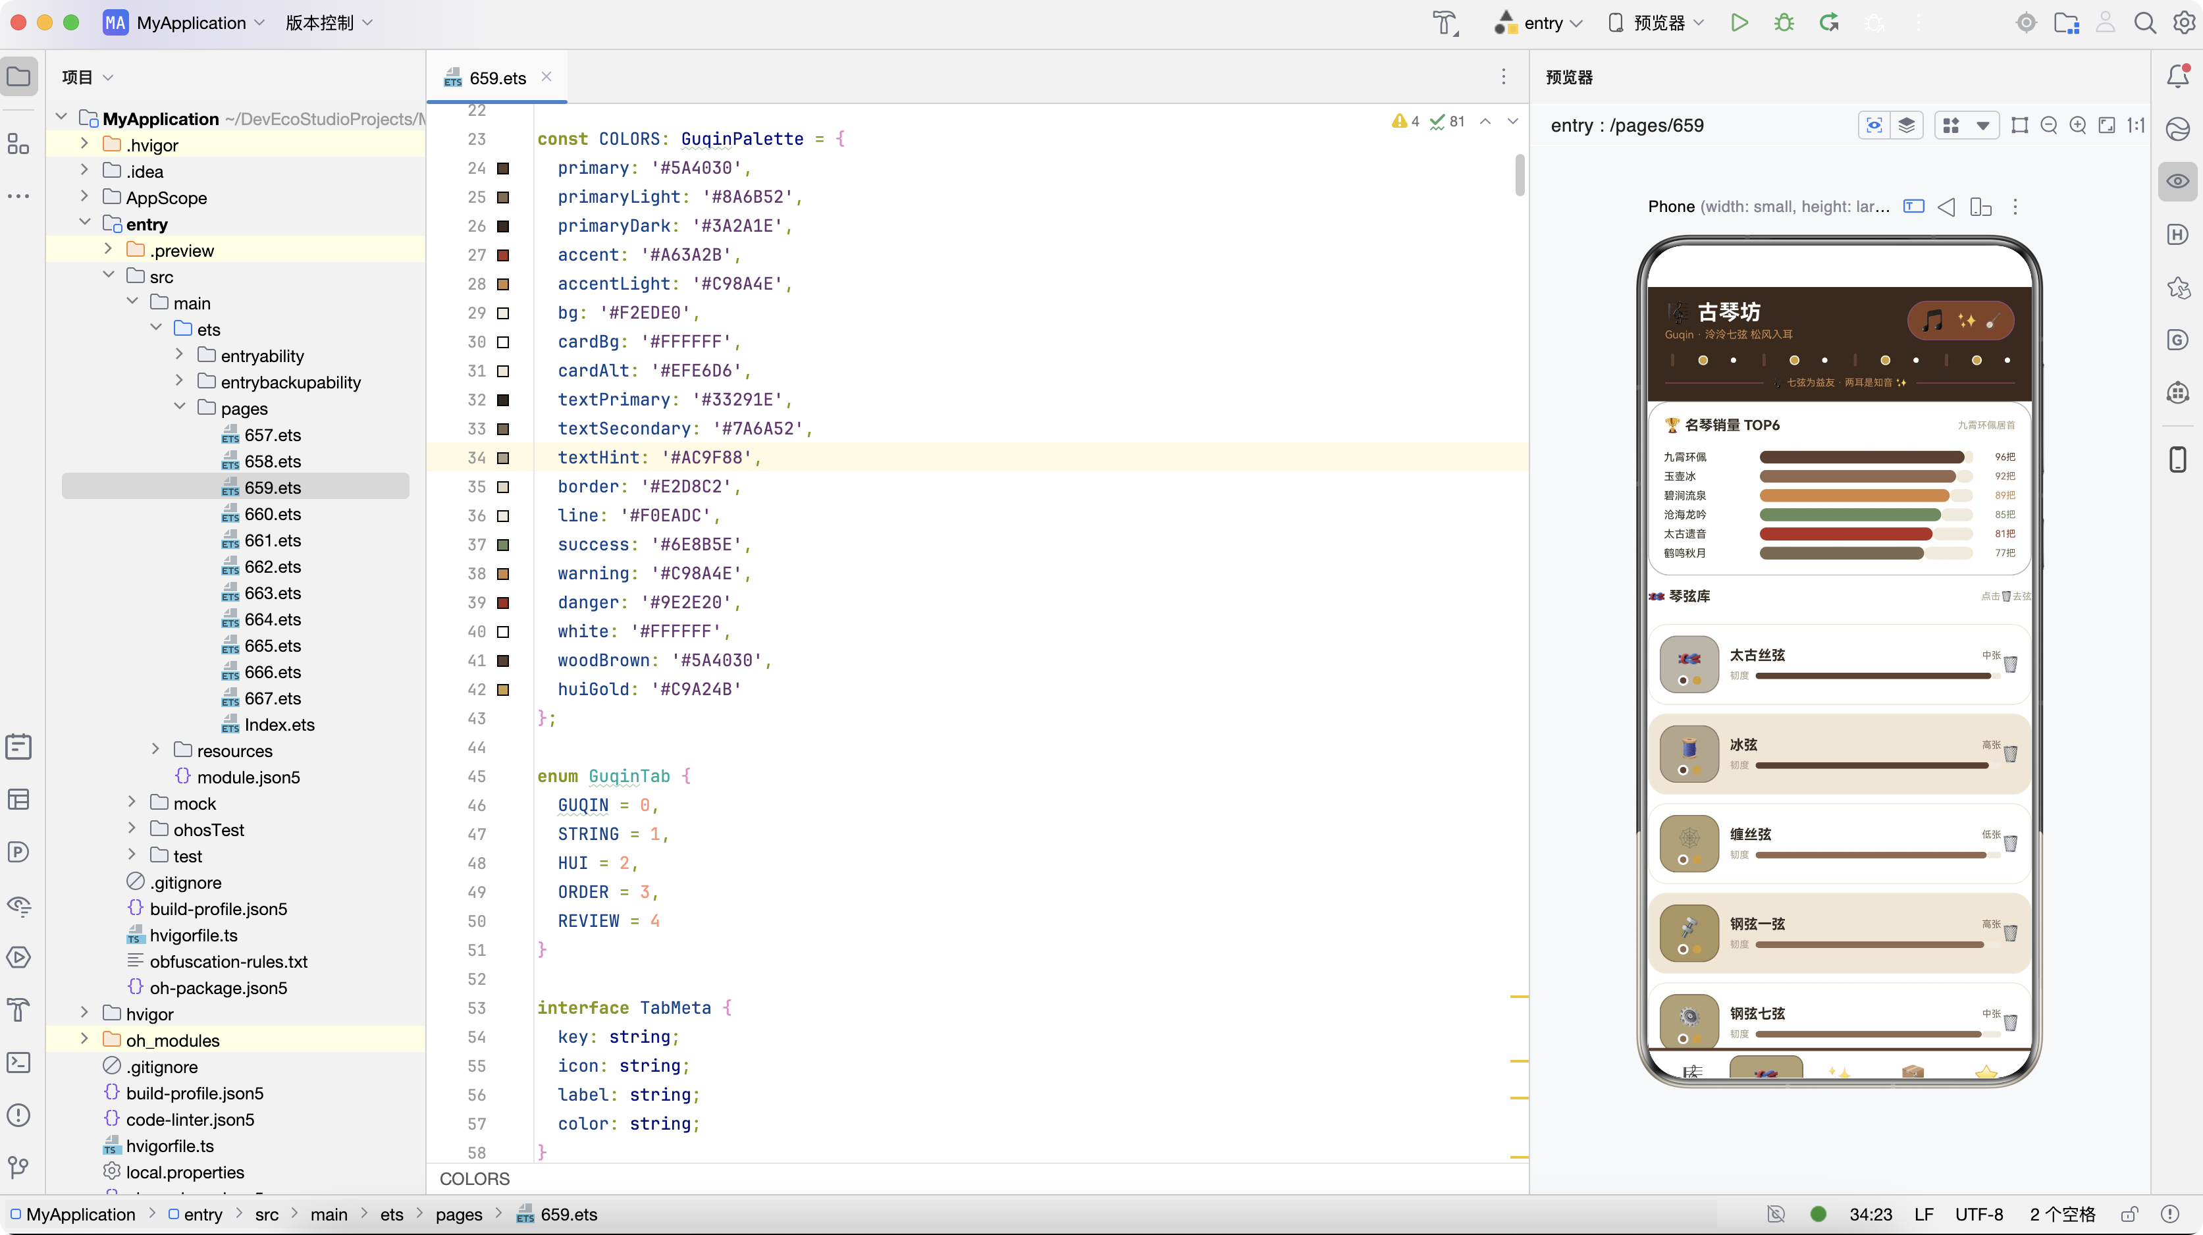Open the multi-device preview icon
2203x1235 pixels.
pos(1980,207)
